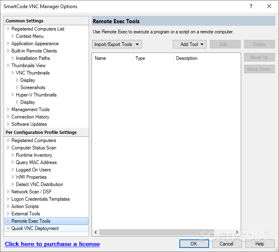
Task: Select Runtime Inventory item
Action: 34,155
